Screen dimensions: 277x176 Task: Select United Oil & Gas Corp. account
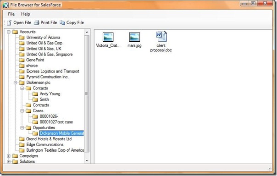45,43
